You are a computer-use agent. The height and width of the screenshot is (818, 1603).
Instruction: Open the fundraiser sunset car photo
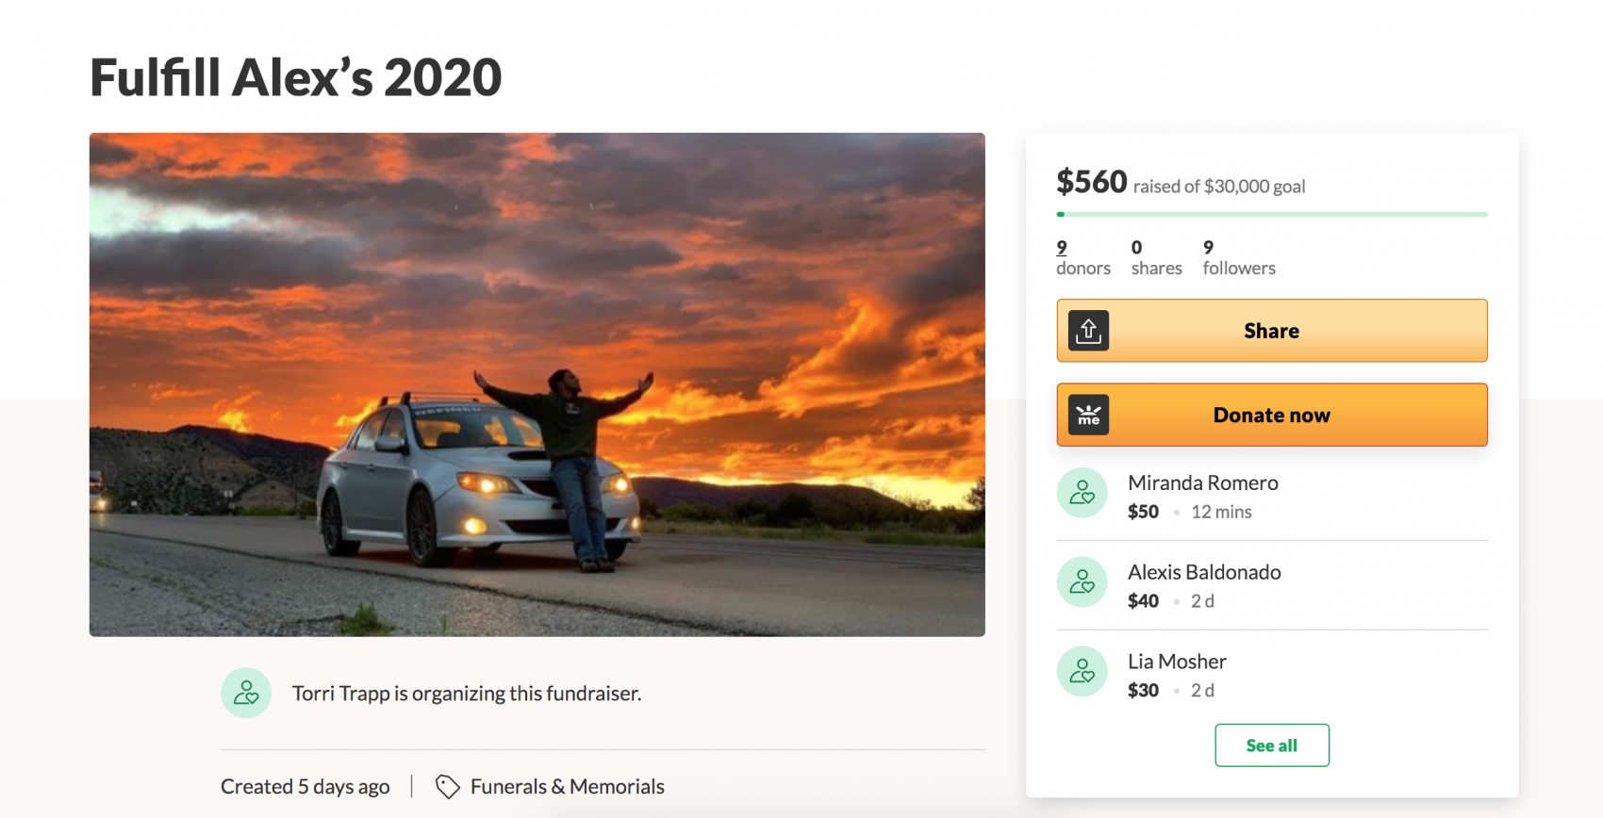537,384
